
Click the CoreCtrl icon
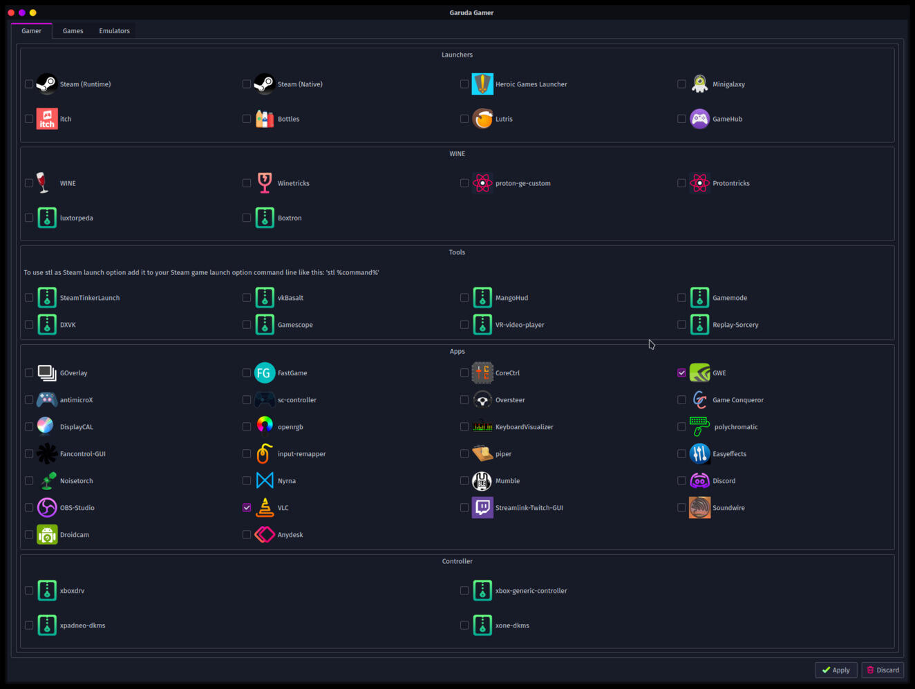click(482, 373)
